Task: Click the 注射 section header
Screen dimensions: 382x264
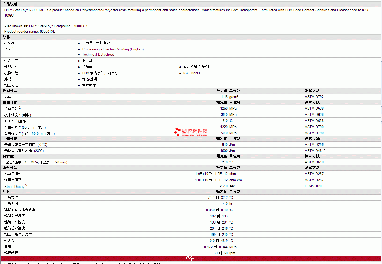Action: [6, 192]
